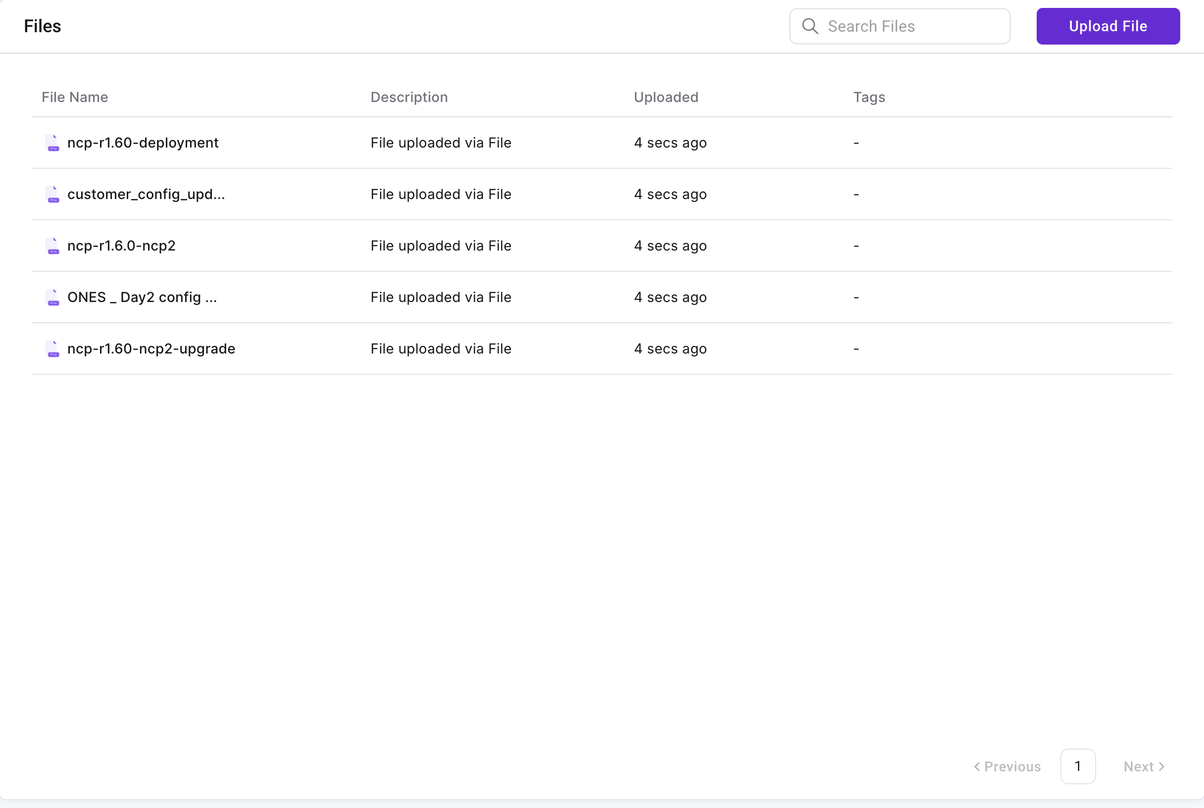1204x808 pixels.
Task: Open the ncp-r1.60-deployment file
Action: (x=143, y=143)
